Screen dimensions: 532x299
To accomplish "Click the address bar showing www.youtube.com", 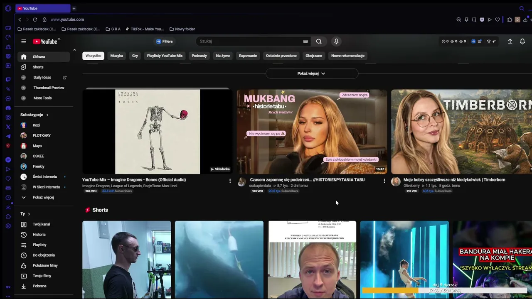I will 67,20.
